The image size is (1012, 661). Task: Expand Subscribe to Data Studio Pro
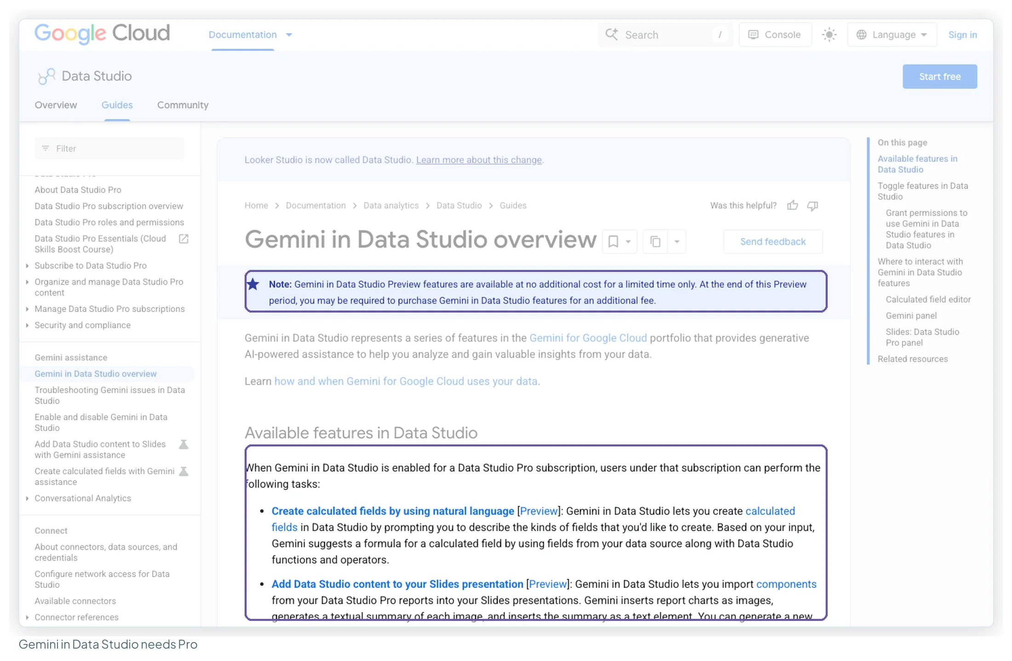27,266
